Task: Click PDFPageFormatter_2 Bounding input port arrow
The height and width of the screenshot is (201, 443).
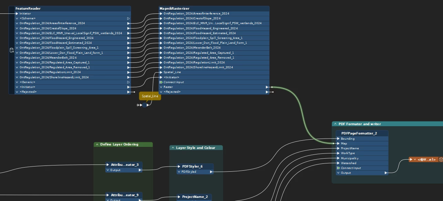Action: click(x=338, y=139)
